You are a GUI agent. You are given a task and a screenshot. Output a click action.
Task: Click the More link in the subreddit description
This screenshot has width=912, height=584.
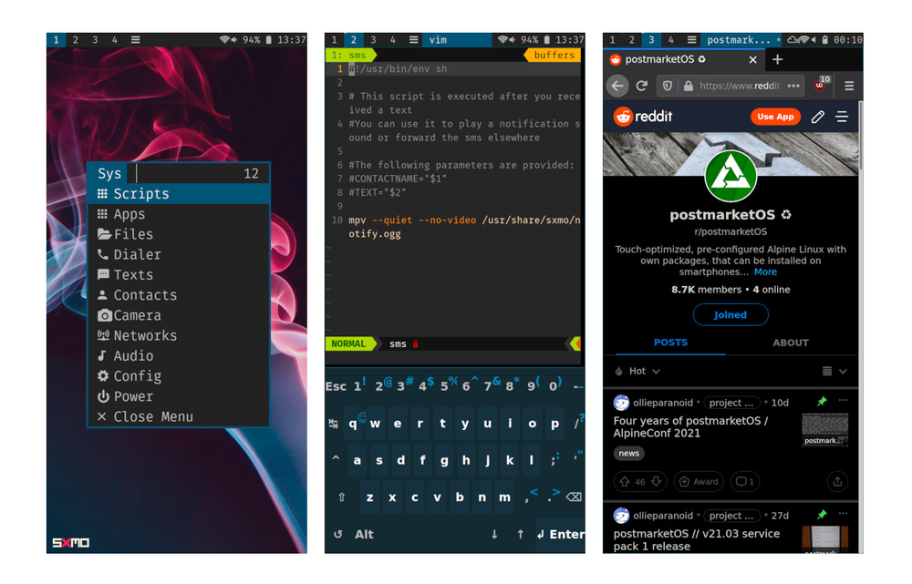point(767,272)
